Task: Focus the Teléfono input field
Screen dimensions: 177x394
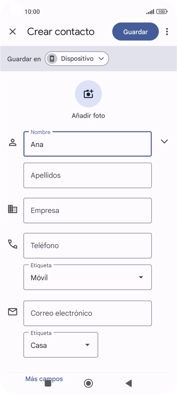Action: pos(87,246)
